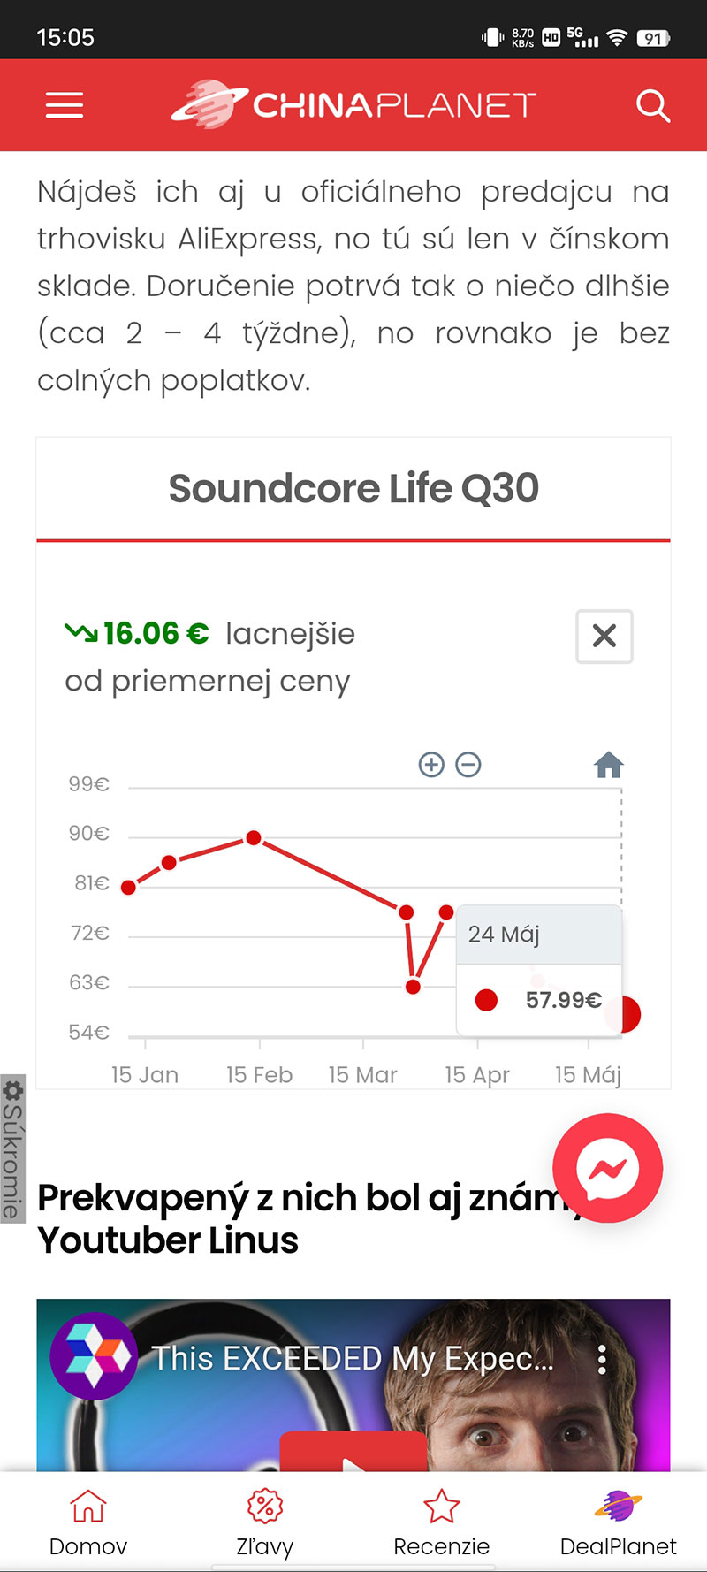707x1572 pixels.
Task: Close the price history widget
Action: (604, 636)
